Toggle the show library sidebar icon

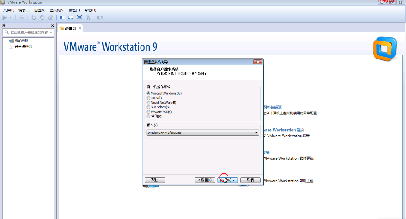62,18
